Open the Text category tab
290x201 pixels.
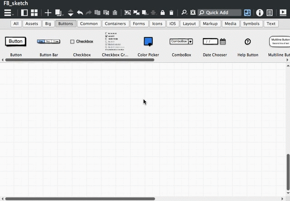tap(271, 23)
